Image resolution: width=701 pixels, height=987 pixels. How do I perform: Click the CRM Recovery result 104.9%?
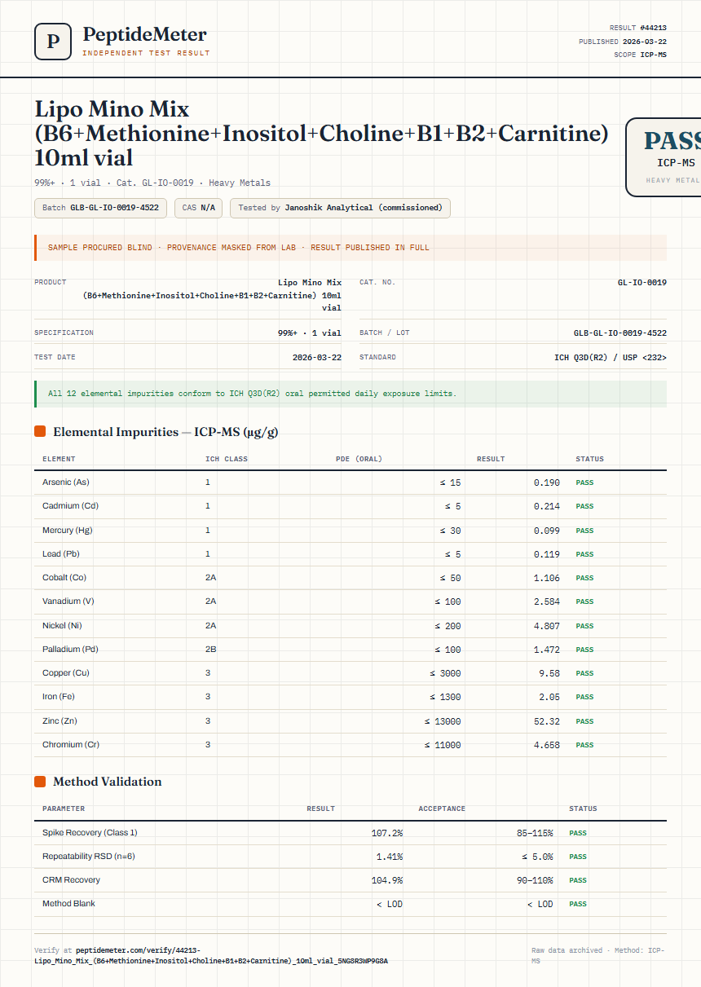click(x=387, y=880)
